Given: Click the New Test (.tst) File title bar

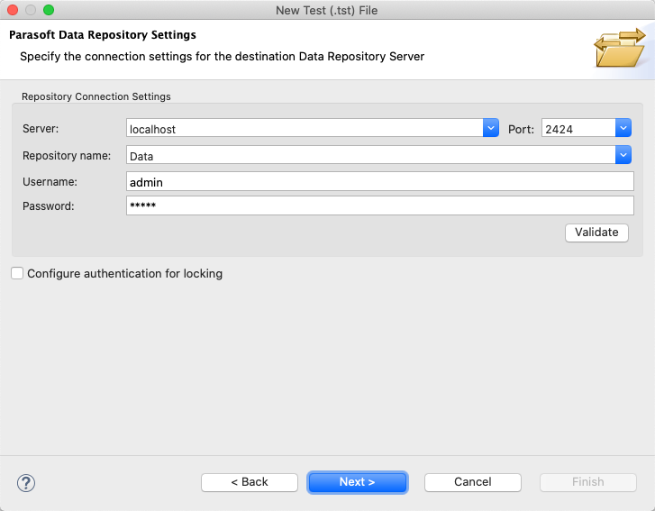Looking at the screenshot, I should click(327, 10).
